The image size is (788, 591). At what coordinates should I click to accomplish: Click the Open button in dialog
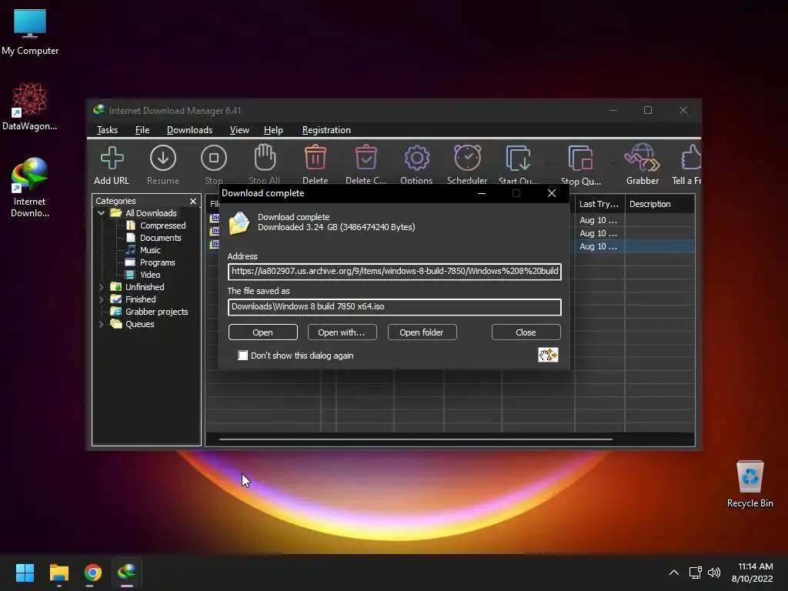263,332
